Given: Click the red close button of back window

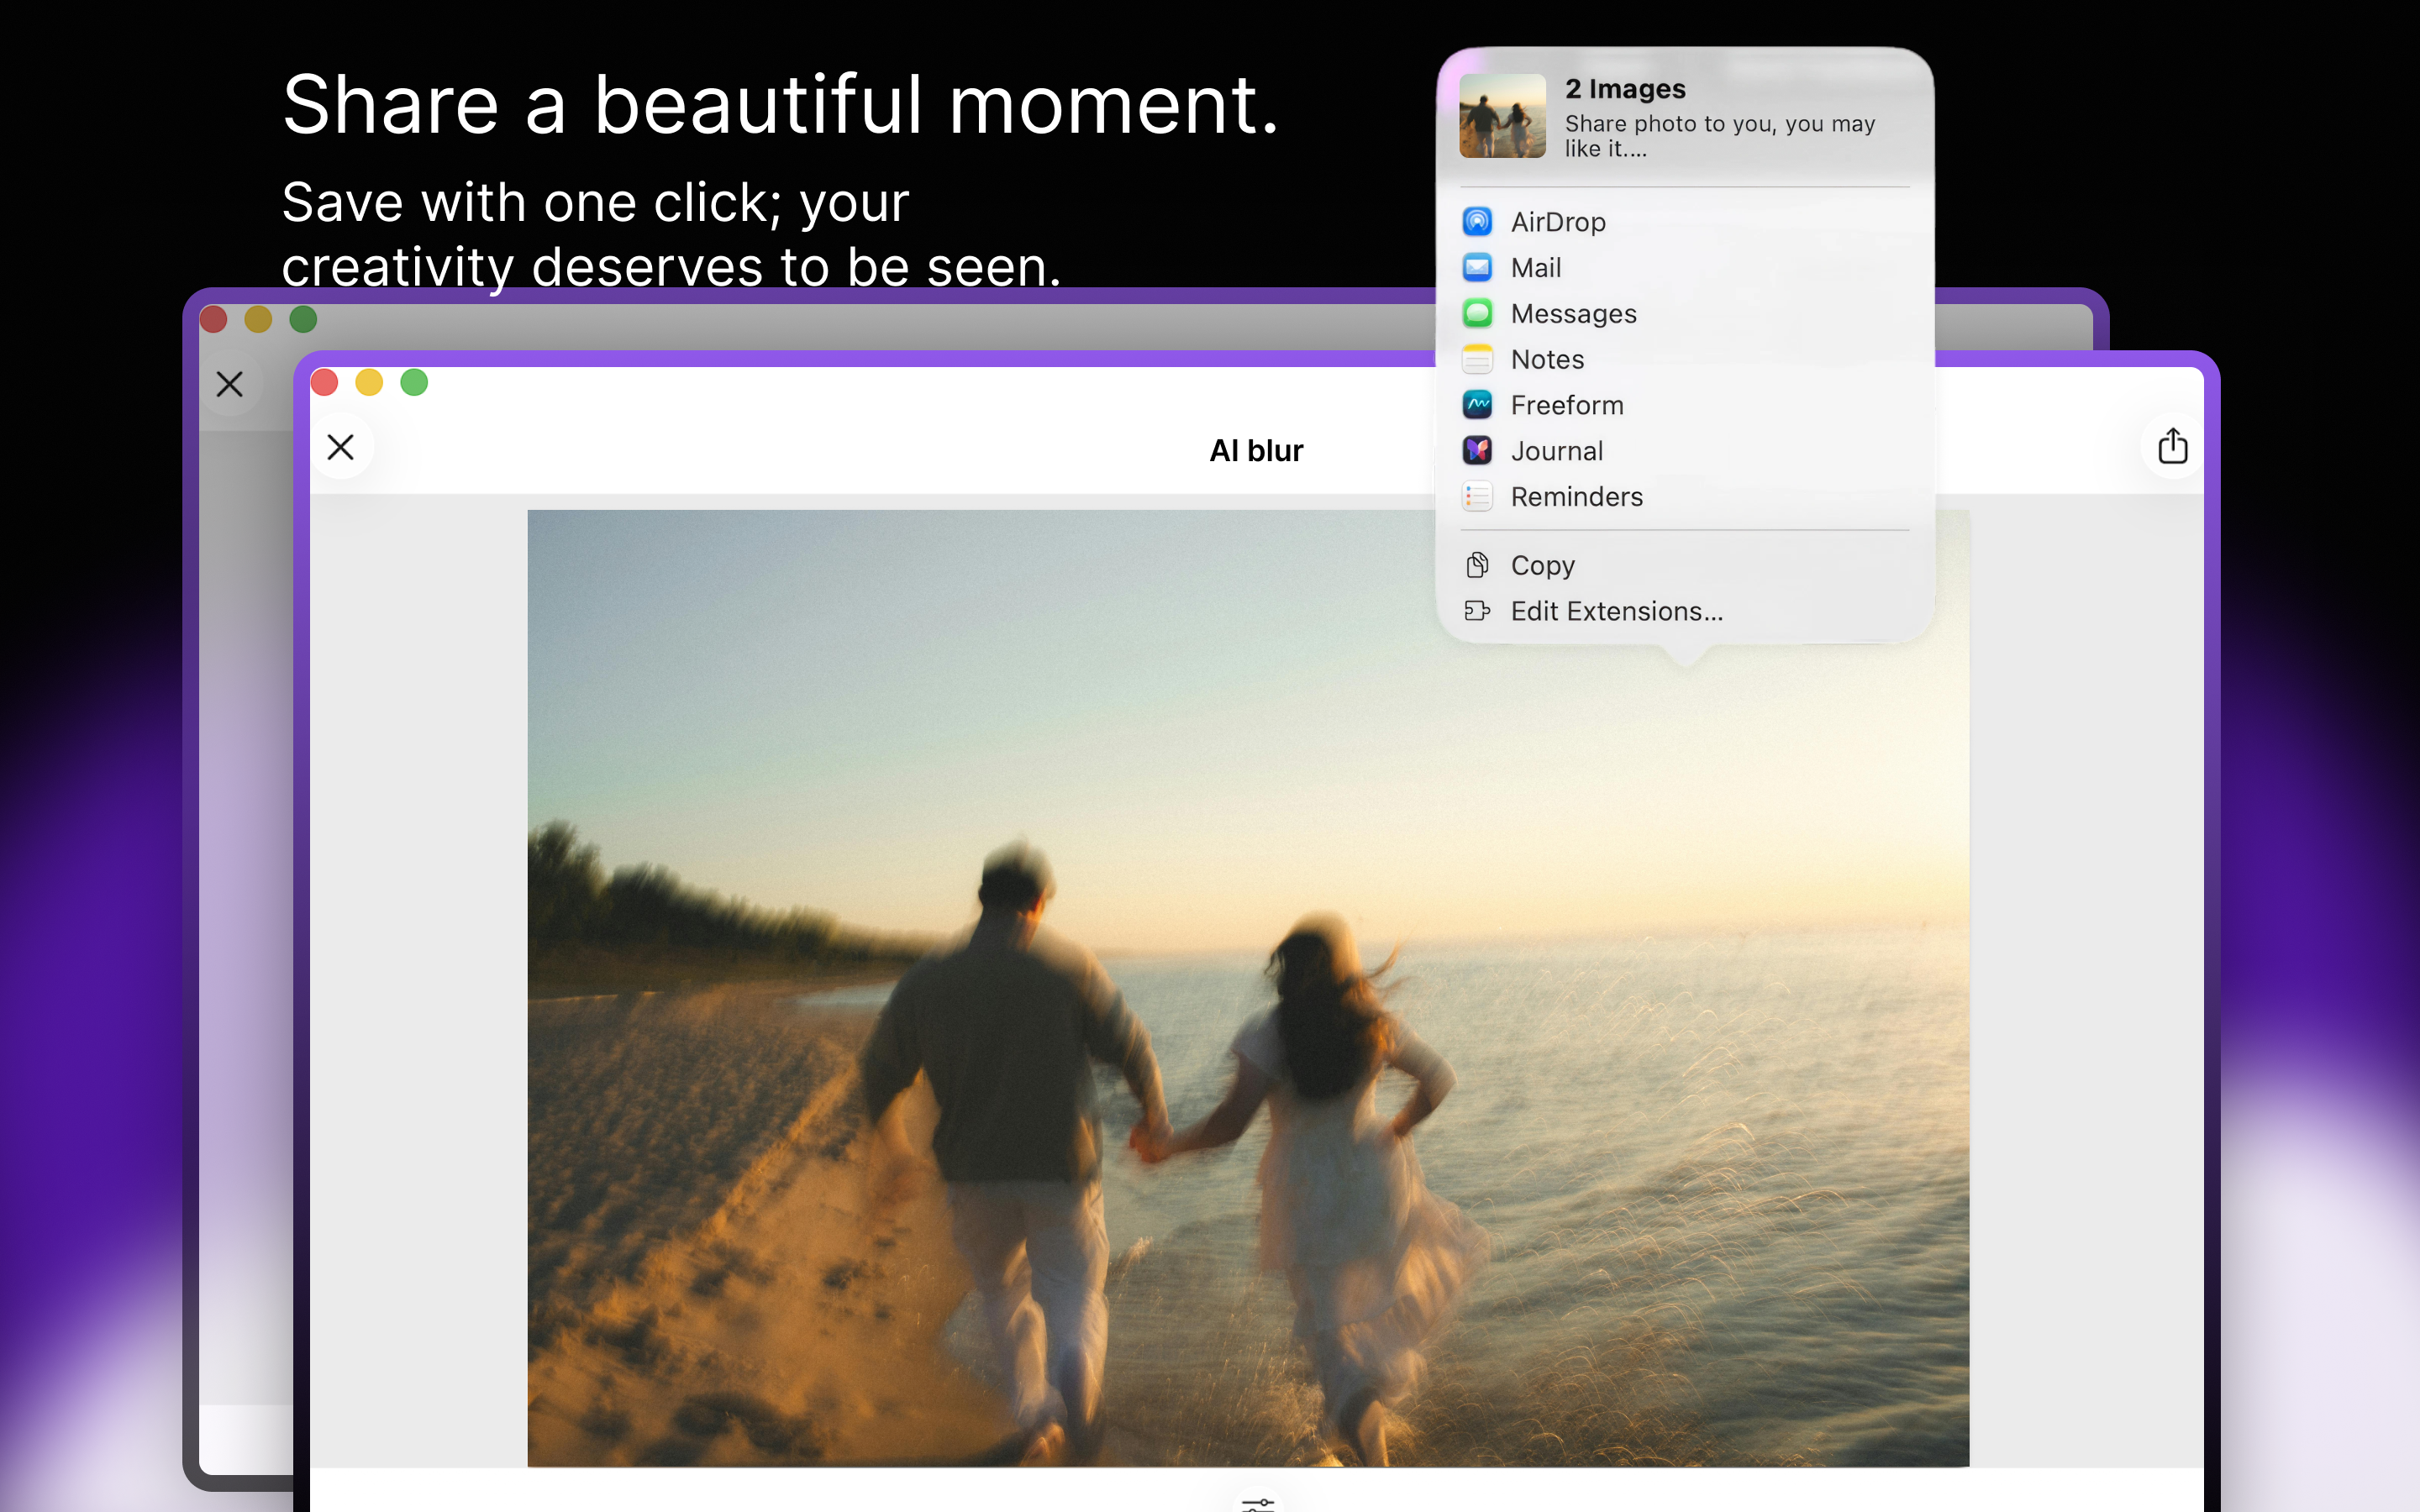Looking at the screenshot, I should pyautogui.click(x=214, y=319).
